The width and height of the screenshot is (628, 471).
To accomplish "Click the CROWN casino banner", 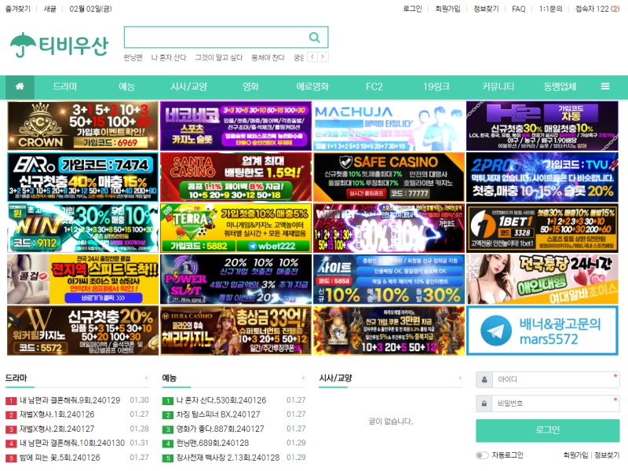I will 82,125.
